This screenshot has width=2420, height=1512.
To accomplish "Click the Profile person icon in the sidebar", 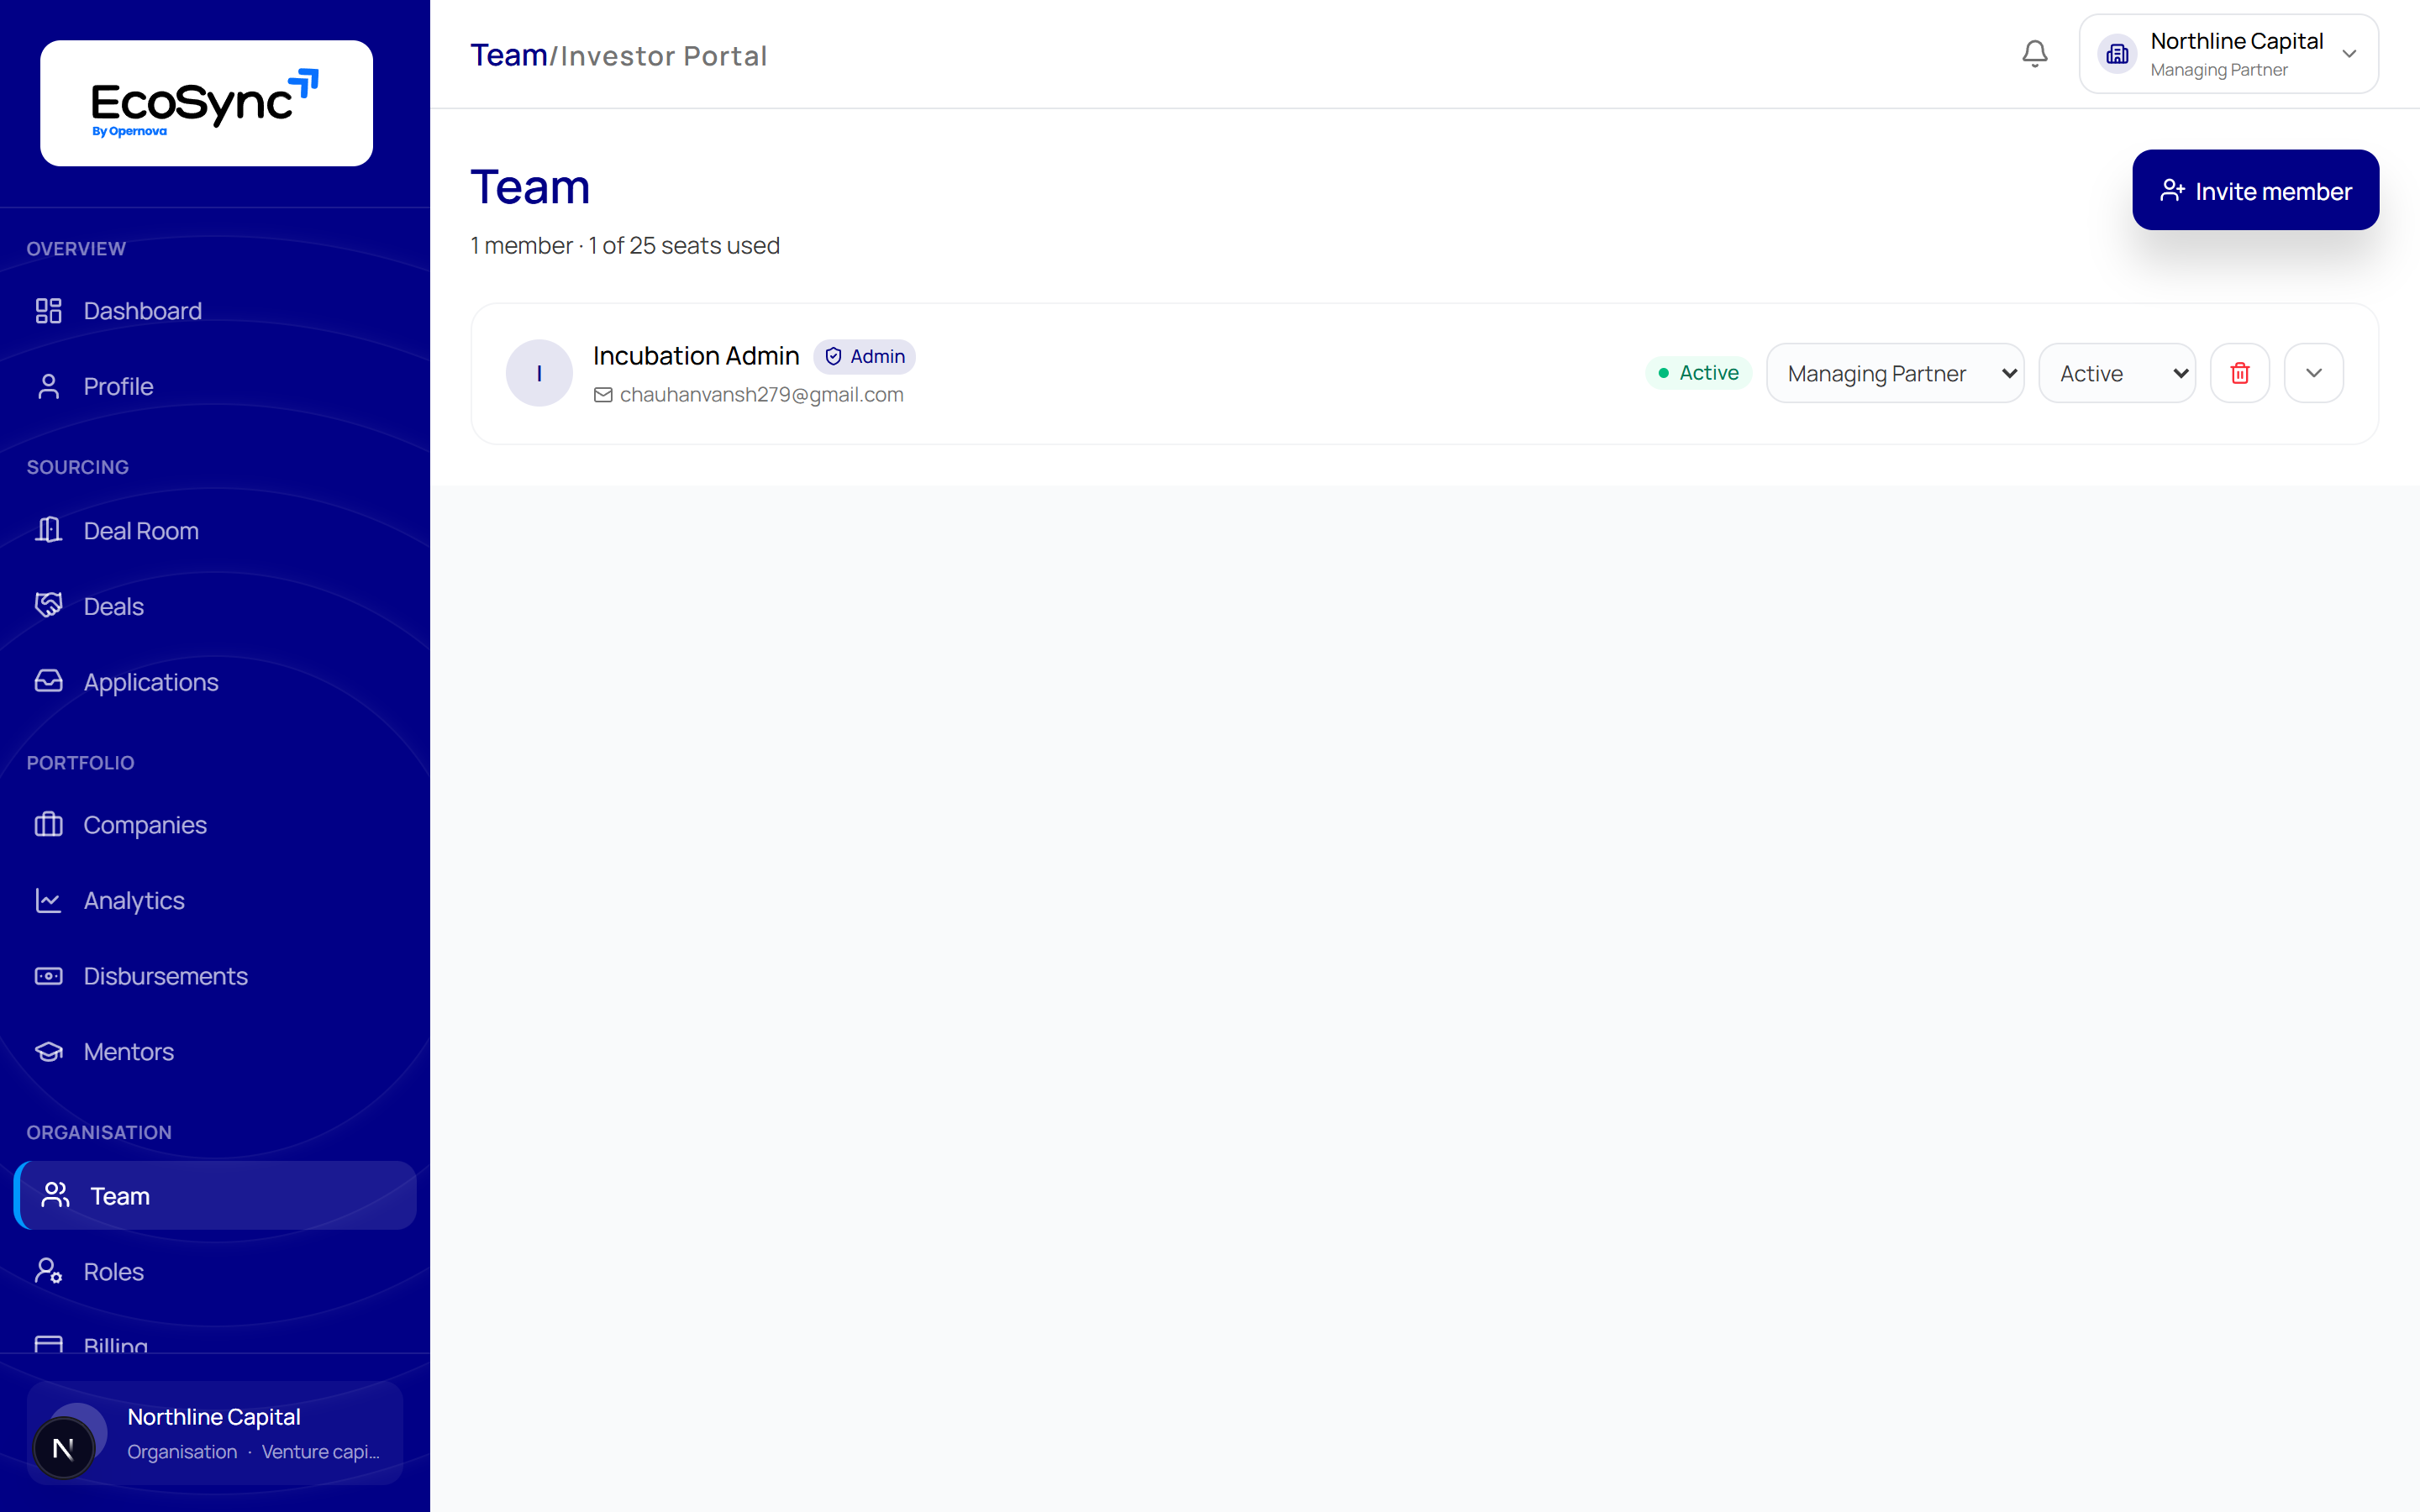I will (48, 386).
